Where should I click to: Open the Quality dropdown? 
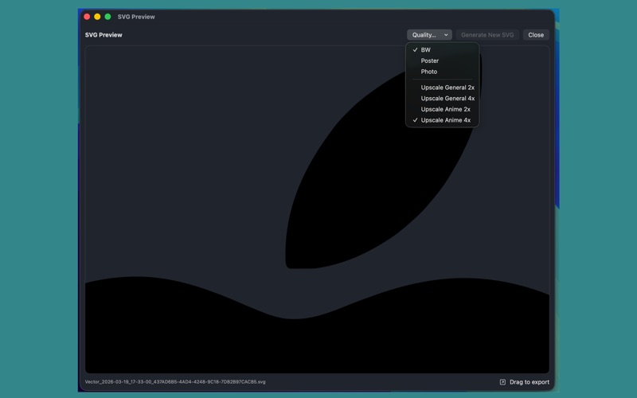point(429,35)
